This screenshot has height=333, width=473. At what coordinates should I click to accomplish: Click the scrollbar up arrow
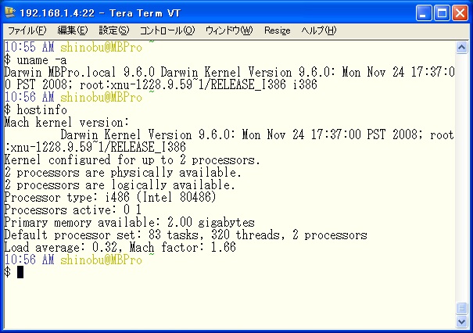tap(461, 47)
